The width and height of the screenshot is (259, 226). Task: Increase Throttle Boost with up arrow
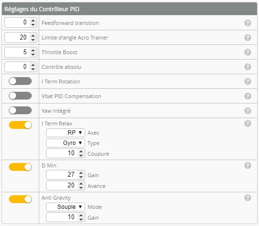click(x=33, y=50)
